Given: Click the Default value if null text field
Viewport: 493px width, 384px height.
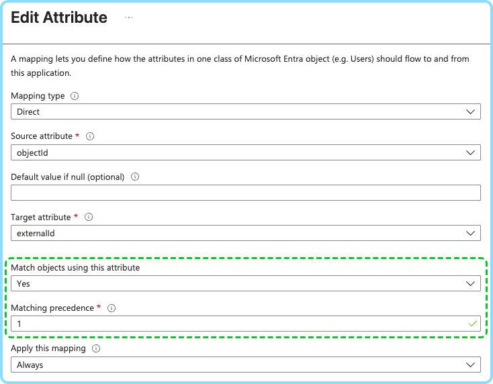Looking at the screenshot, I should coord(245,193).
